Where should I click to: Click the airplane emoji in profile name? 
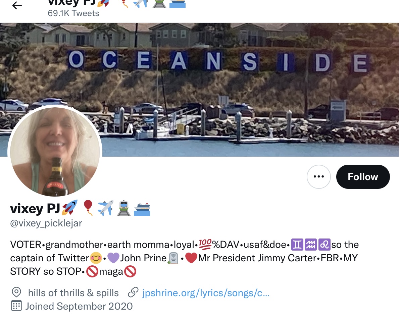click(106, 208)
